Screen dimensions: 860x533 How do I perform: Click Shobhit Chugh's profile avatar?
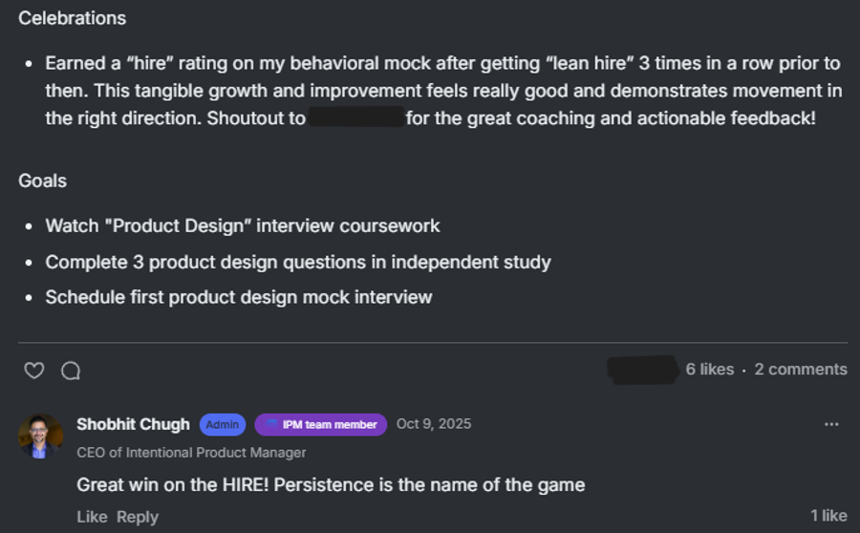point(40,436)
